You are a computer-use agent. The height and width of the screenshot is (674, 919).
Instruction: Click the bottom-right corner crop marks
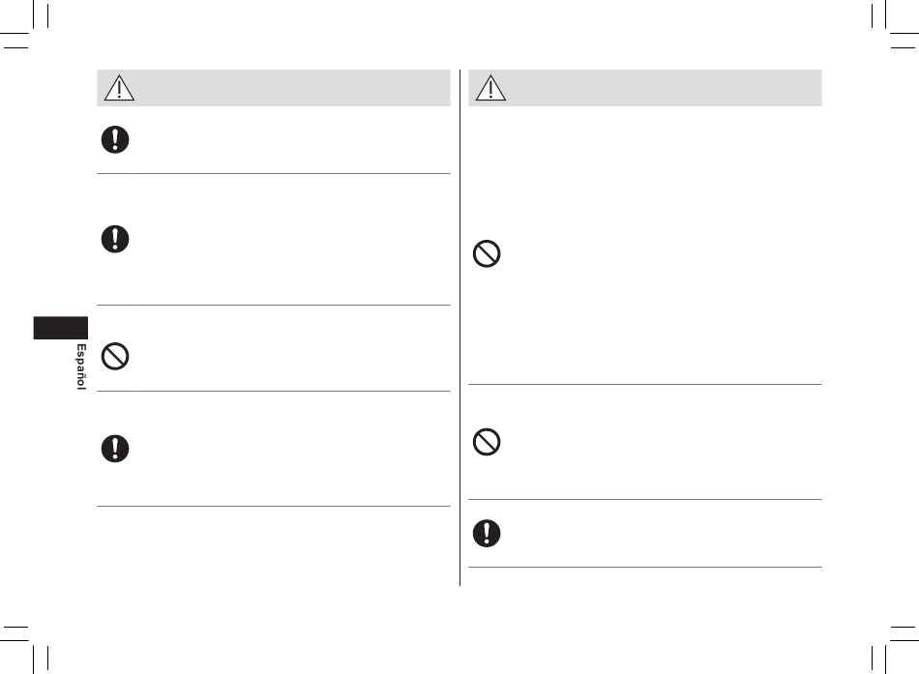(x=895, y=649)
